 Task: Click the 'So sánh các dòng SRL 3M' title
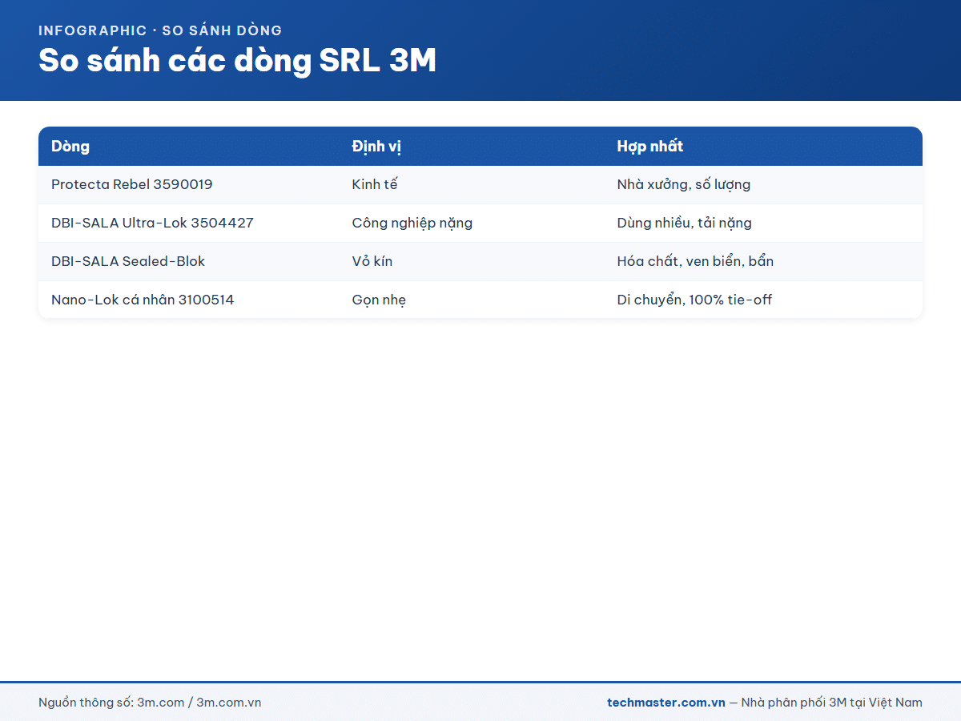point(238,61)
